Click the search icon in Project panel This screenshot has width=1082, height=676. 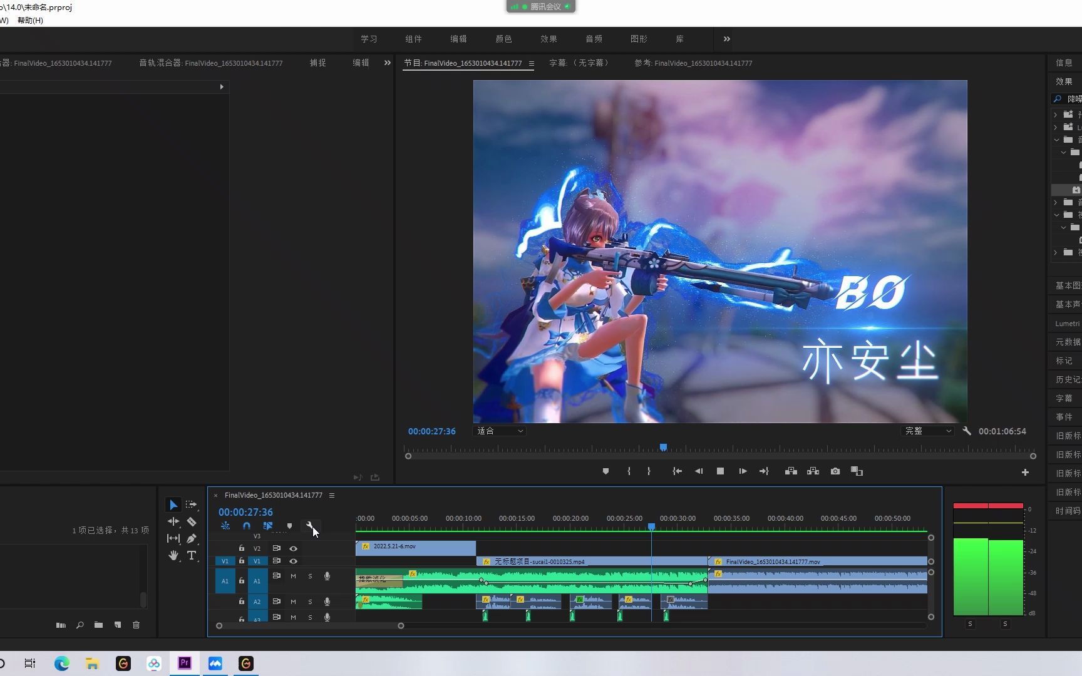click(80, 625)
